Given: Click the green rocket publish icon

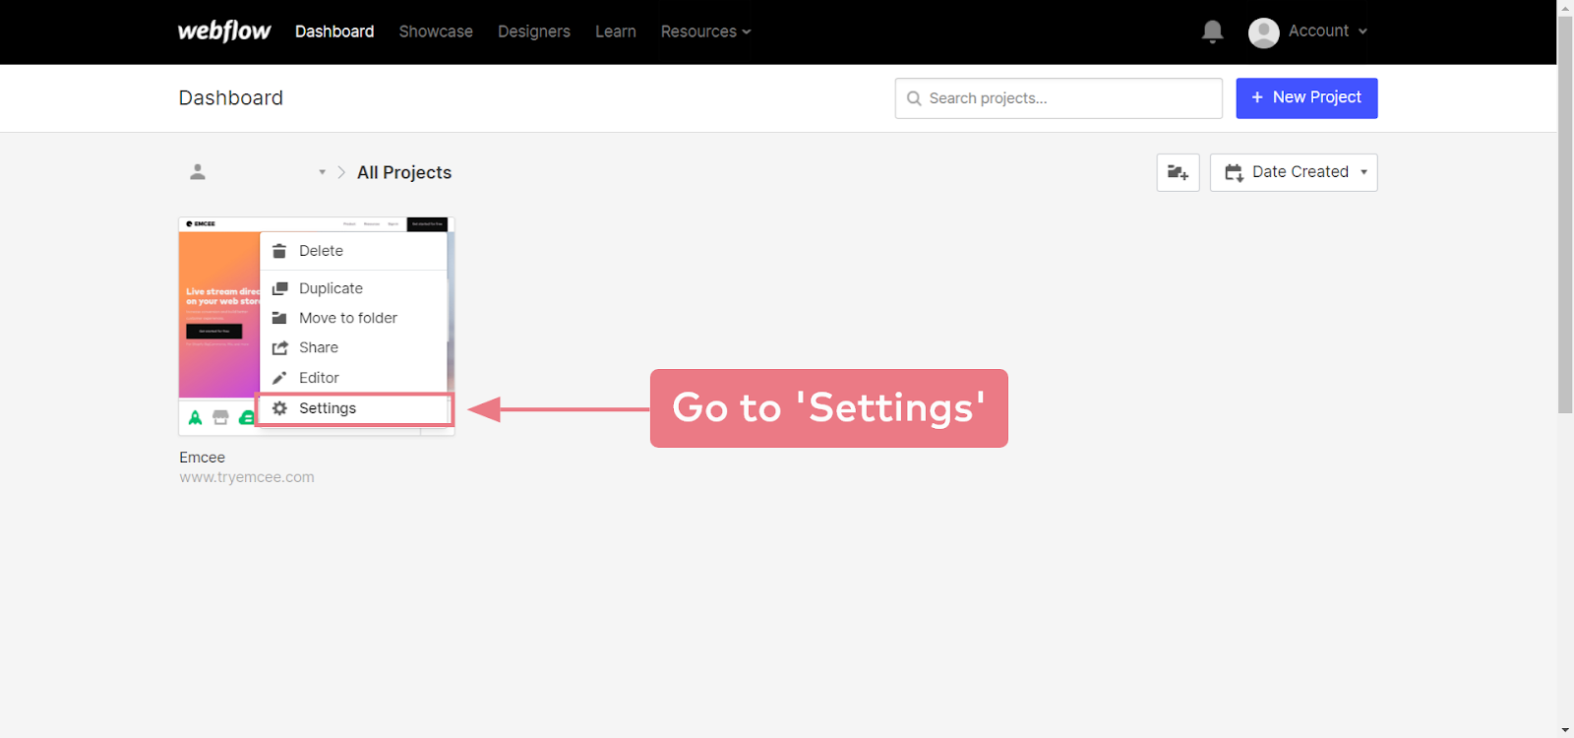Looking at the screenshot, I should 196,418.
